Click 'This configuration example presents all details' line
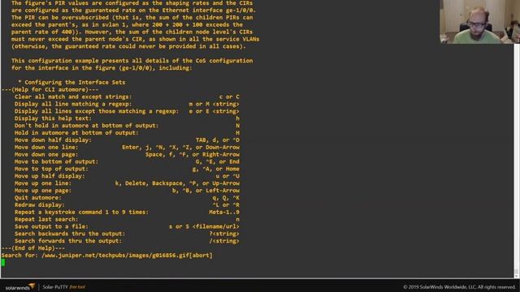The height and width of the screenshot is (292, 520). pos(132,61)
